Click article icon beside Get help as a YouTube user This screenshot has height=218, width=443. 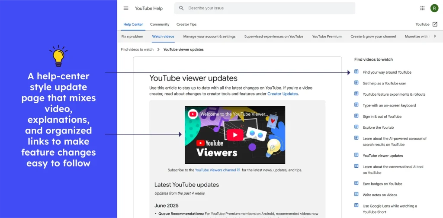click(356, 83)
